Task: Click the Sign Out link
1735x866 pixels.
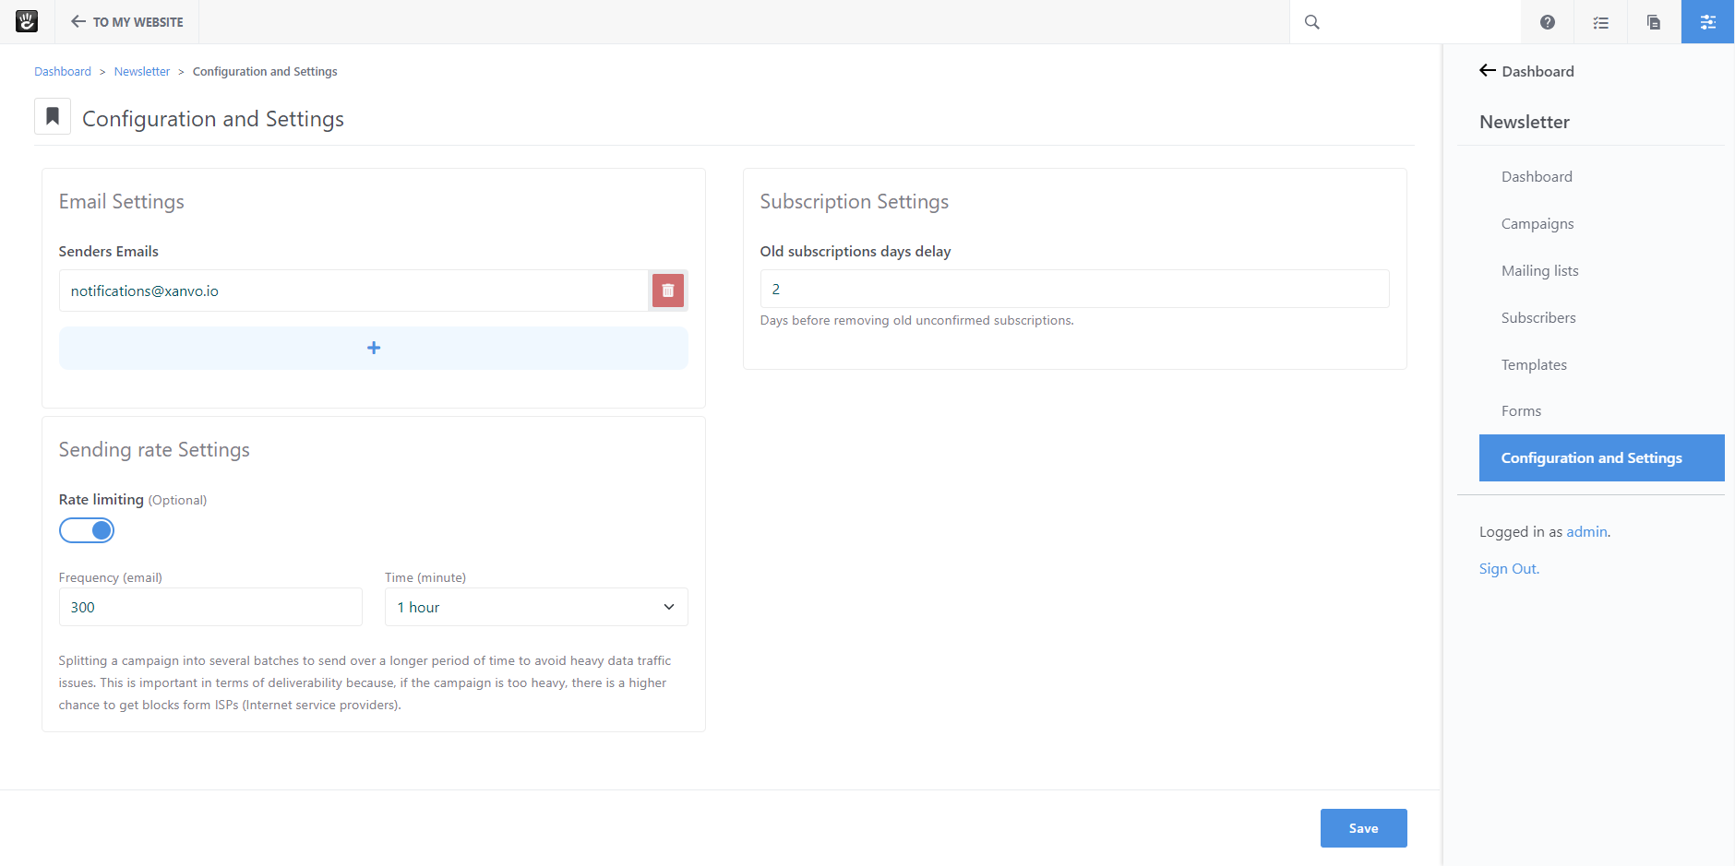Action: (x=1509, y=569)
